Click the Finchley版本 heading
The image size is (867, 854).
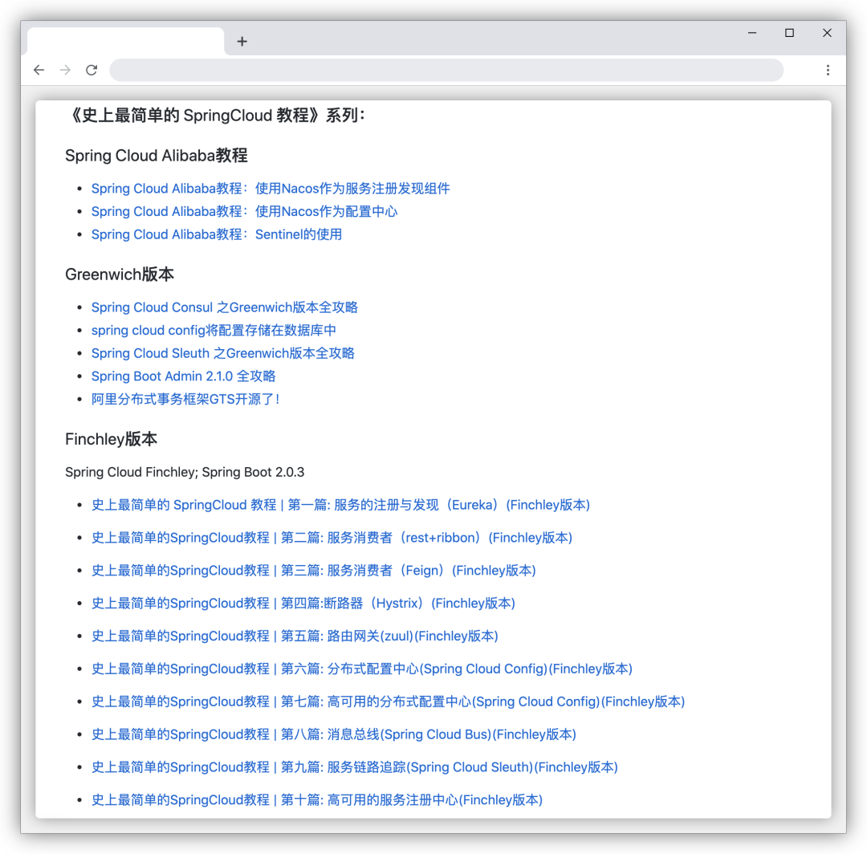pos(111,439)
